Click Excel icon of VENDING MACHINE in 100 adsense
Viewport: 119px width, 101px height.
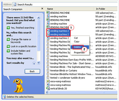coord(48,13)
